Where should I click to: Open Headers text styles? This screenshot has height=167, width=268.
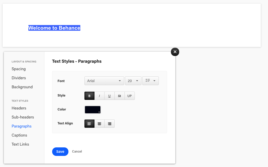tap(19, 108)
